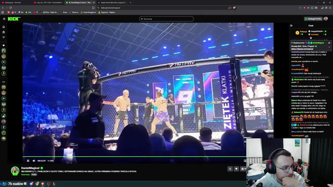Bookmark this page icon
The width and height of the screenshot is (333, 187).
click(93, 8)
